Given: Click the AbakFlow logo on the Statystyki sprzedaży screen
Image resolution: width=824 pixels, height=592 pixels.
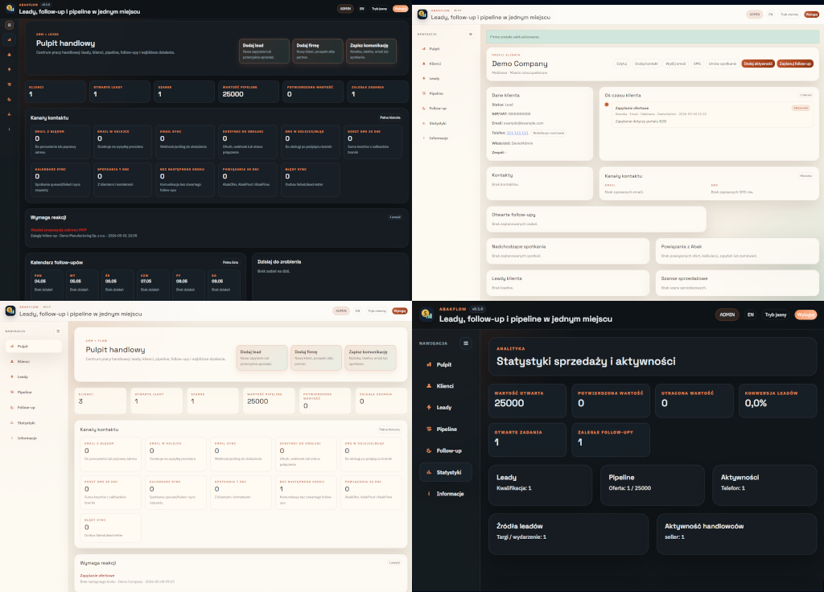Looking at the screenshot, I should click(x=426, y=314).
